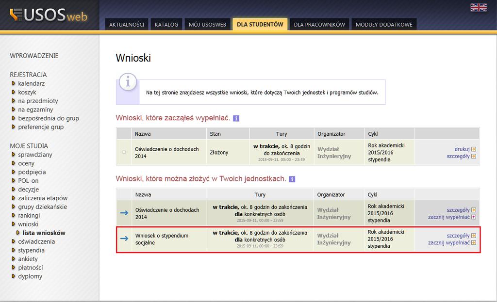Go to kalendarz in sidebar
Image resolution: width=497 pixels, height=302 pixels.
tap(31, 83)
